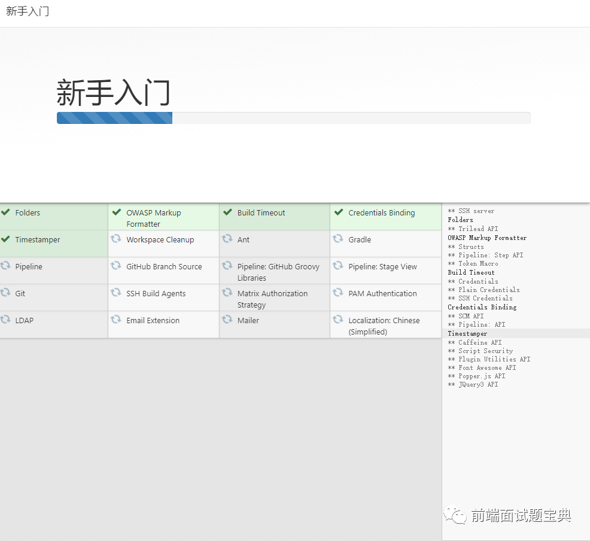Click the spinner icon beside Matrix Authorization Strategy

click(x=227, y=292)
